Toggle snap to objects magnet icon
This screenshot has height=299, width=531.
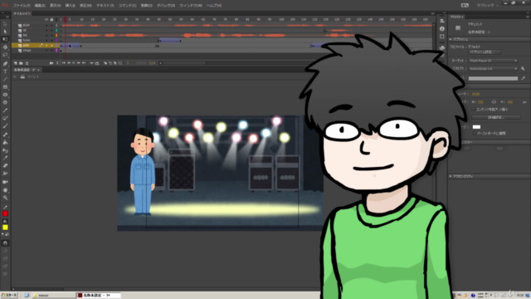(x=5, y=243)
